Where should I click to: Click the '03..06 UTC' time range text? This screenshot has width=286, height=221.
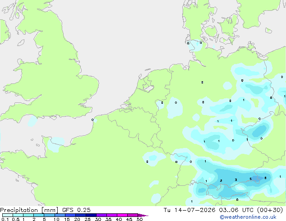pyautogui.click(x=236, y=210)
